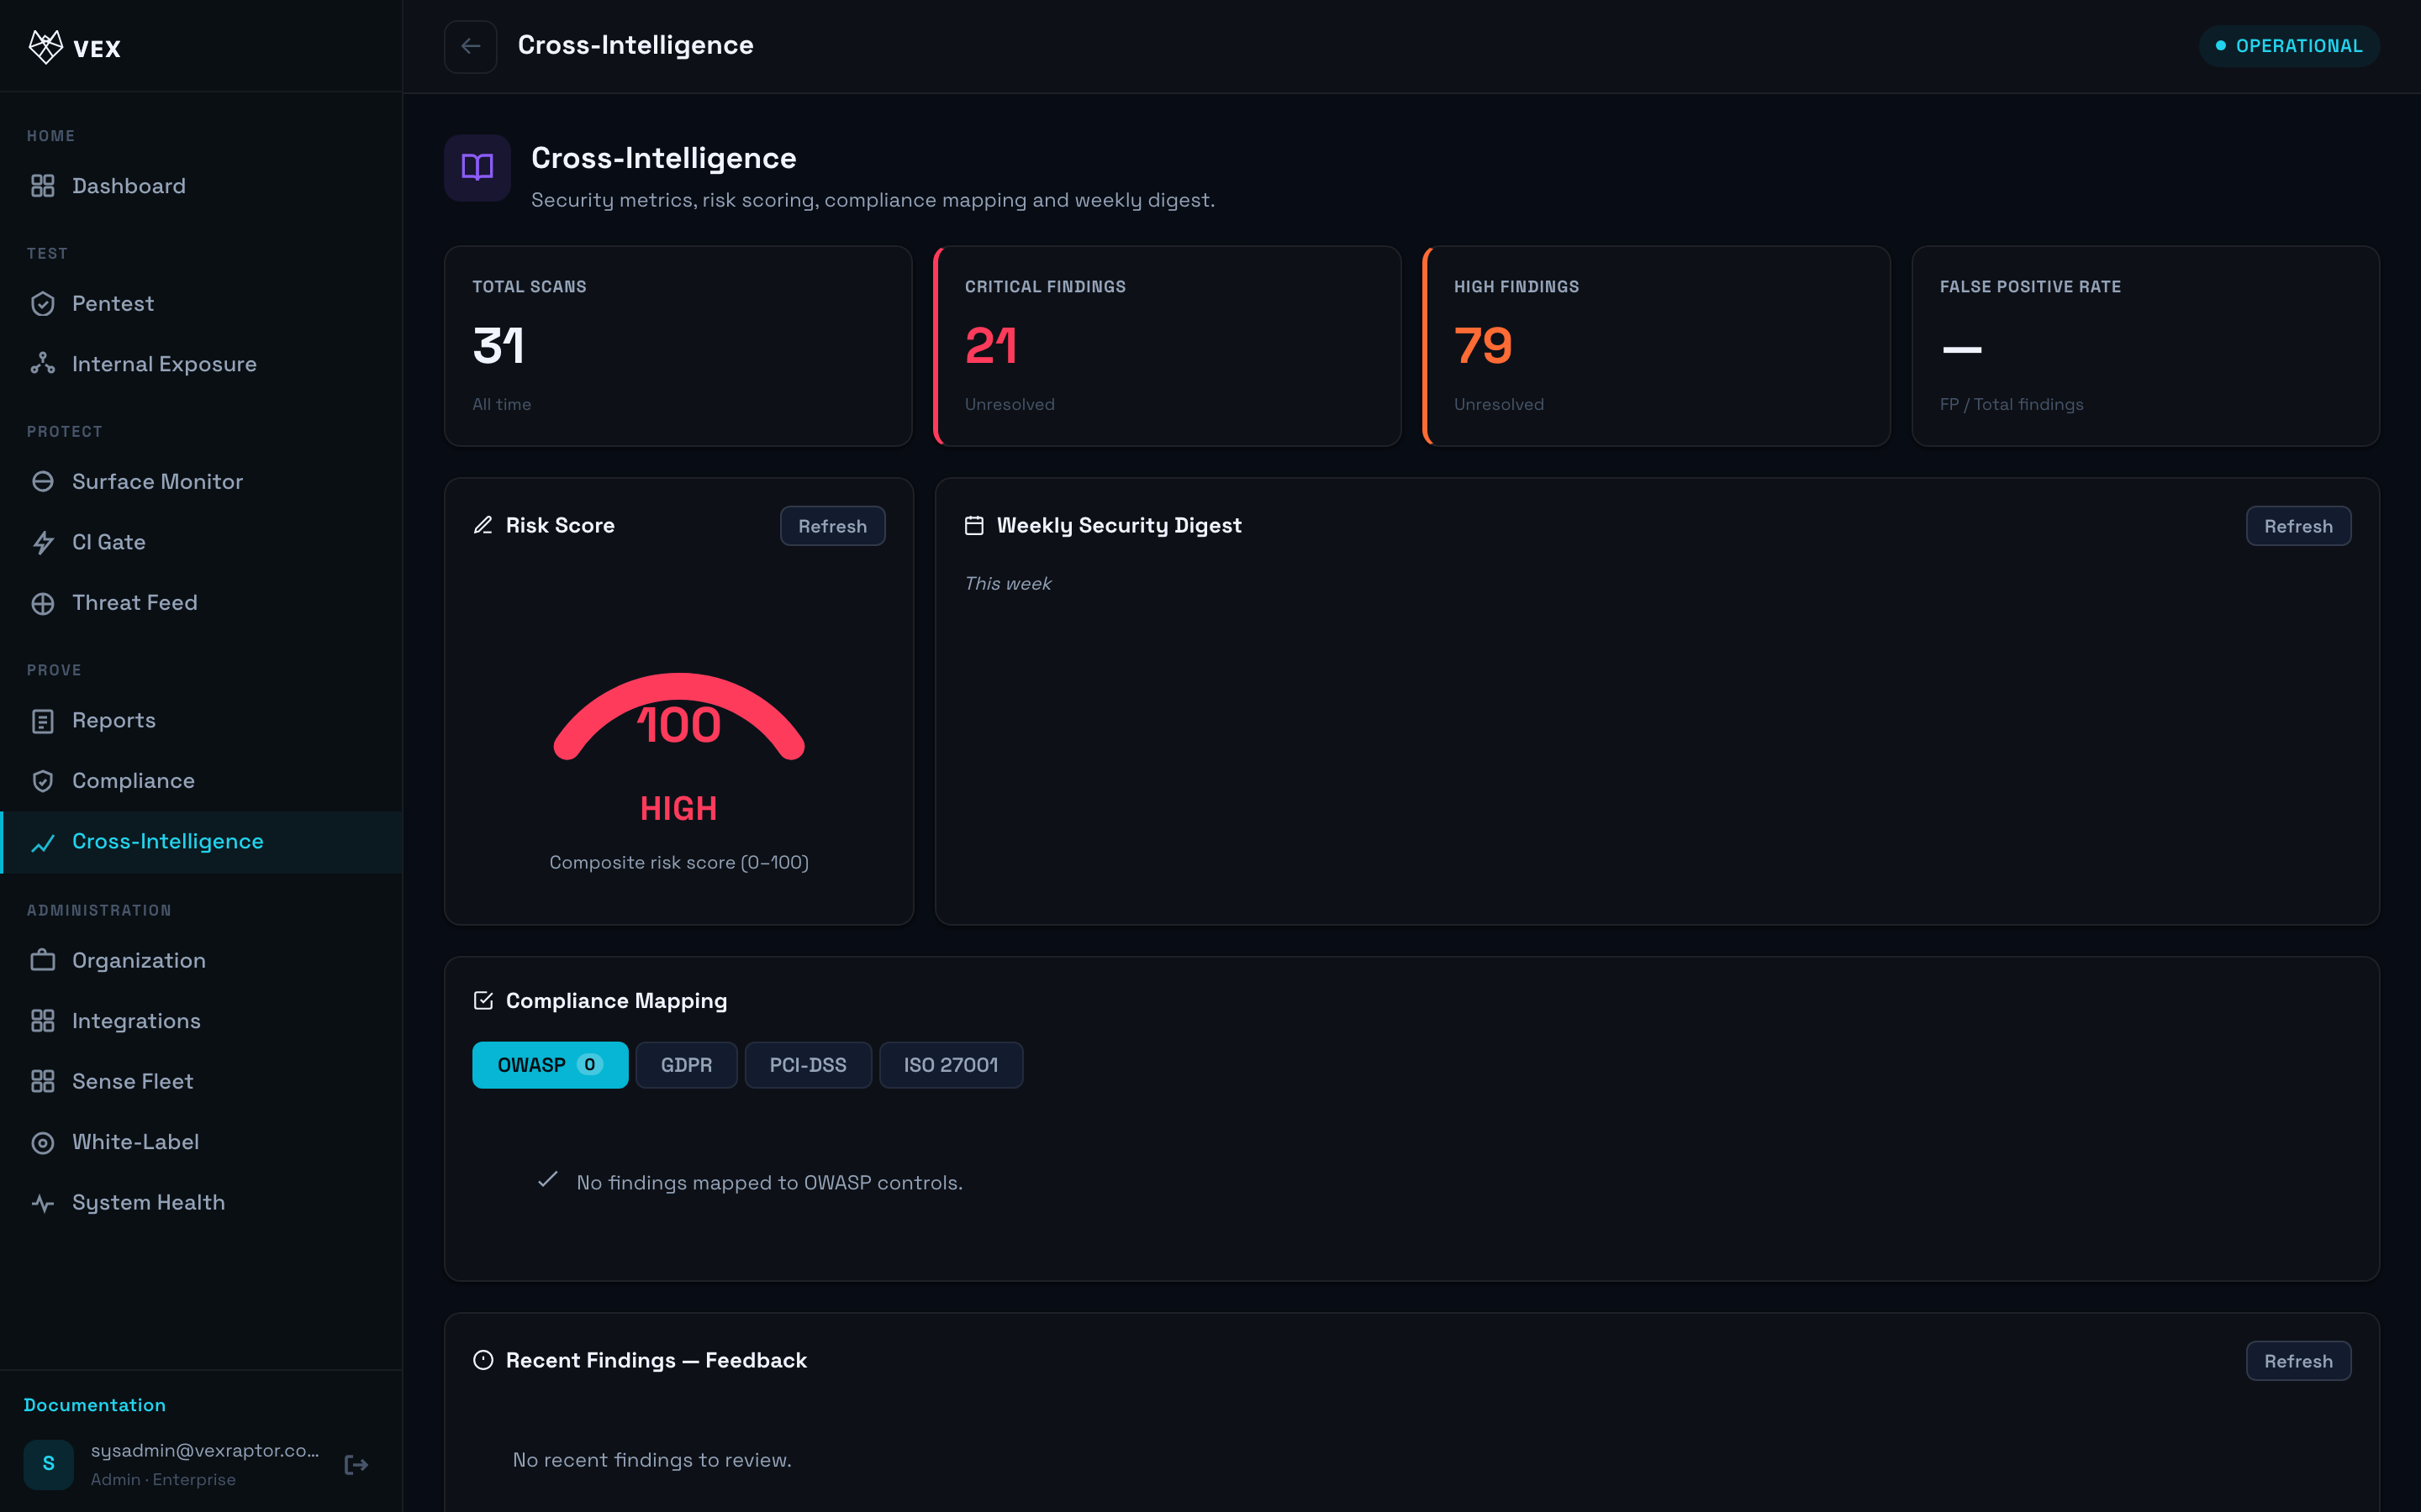2421x1512 pixels.
Task: Click the HIGH risk level label
Action: coord(679,808)
